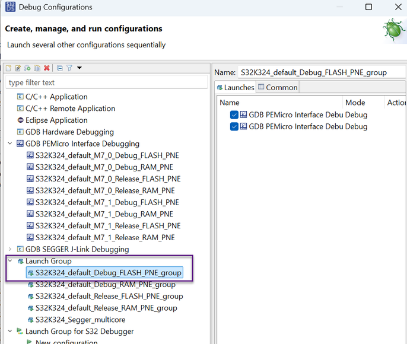
Task: Select first GDB PEMicro Interface Debu row text
Action: [296, 114]
